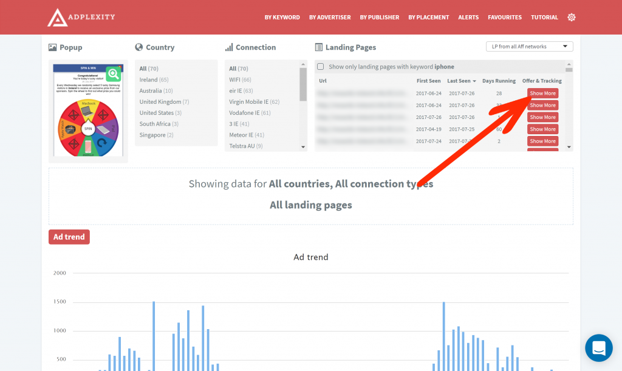
Task: Open the LP from all Aff networks dropdown
Action: point(529,46)
